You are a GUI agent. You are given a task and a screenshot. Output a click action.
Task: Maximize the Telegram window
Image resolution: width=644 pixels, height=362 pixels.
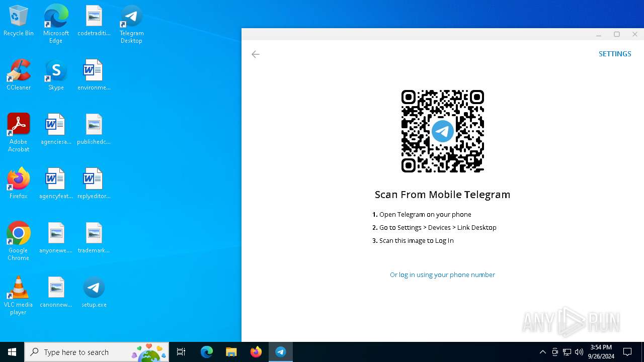(617, 34)
